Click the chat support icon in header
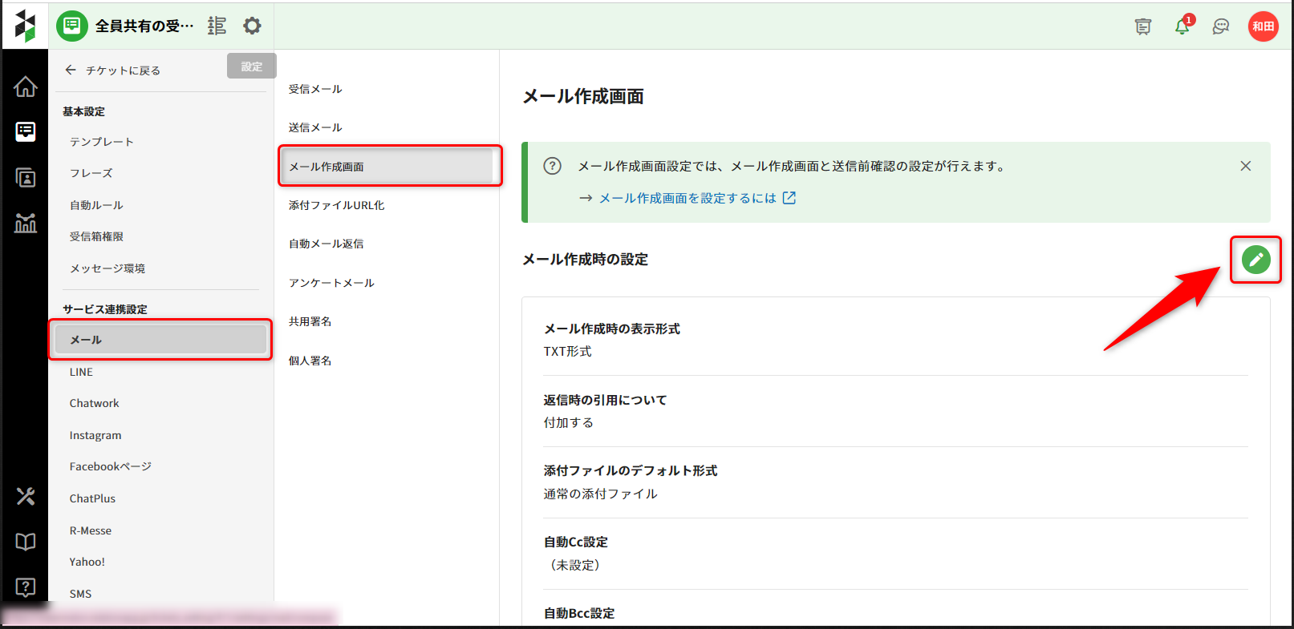The height and width of the screenshot is (629, 1294). (x=1220, y=26)
